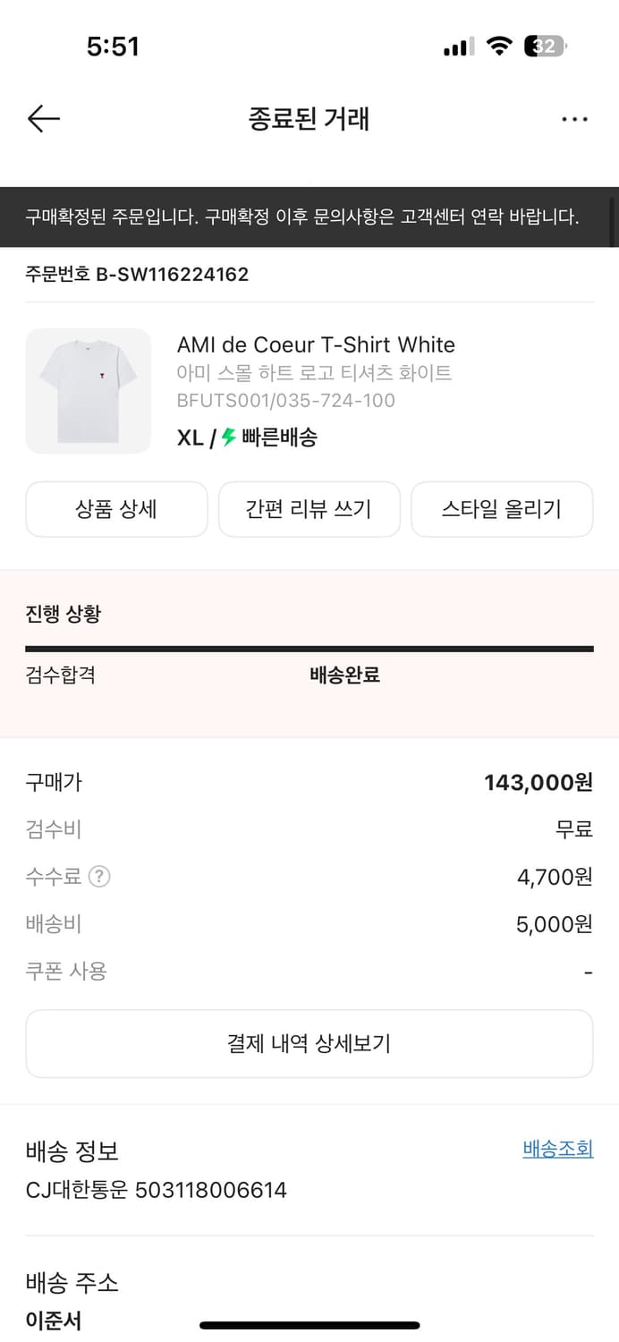The image size is (619, 1342).
Task: Open the 배송조회 tracking link
Action: point(557,1149)
